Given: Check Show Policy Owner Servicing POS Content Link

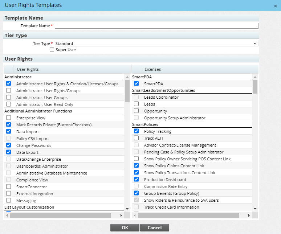Looking at the screenshot, I should coord(136,159).
